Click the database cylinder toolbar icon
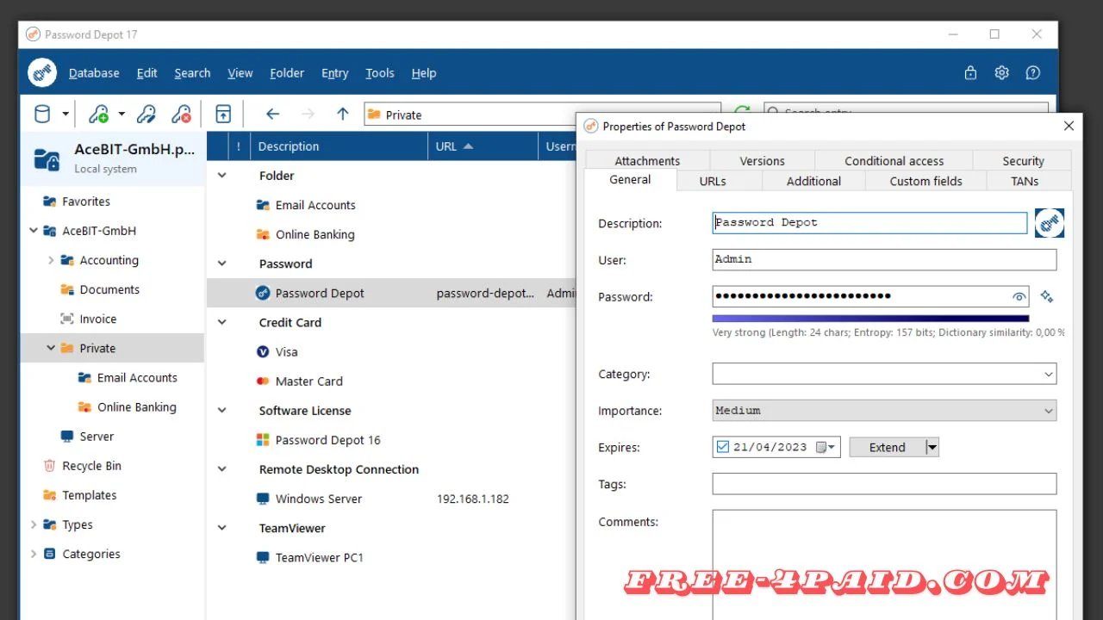The width and height of the screenshot is (1103, 620). click(41, 114)
